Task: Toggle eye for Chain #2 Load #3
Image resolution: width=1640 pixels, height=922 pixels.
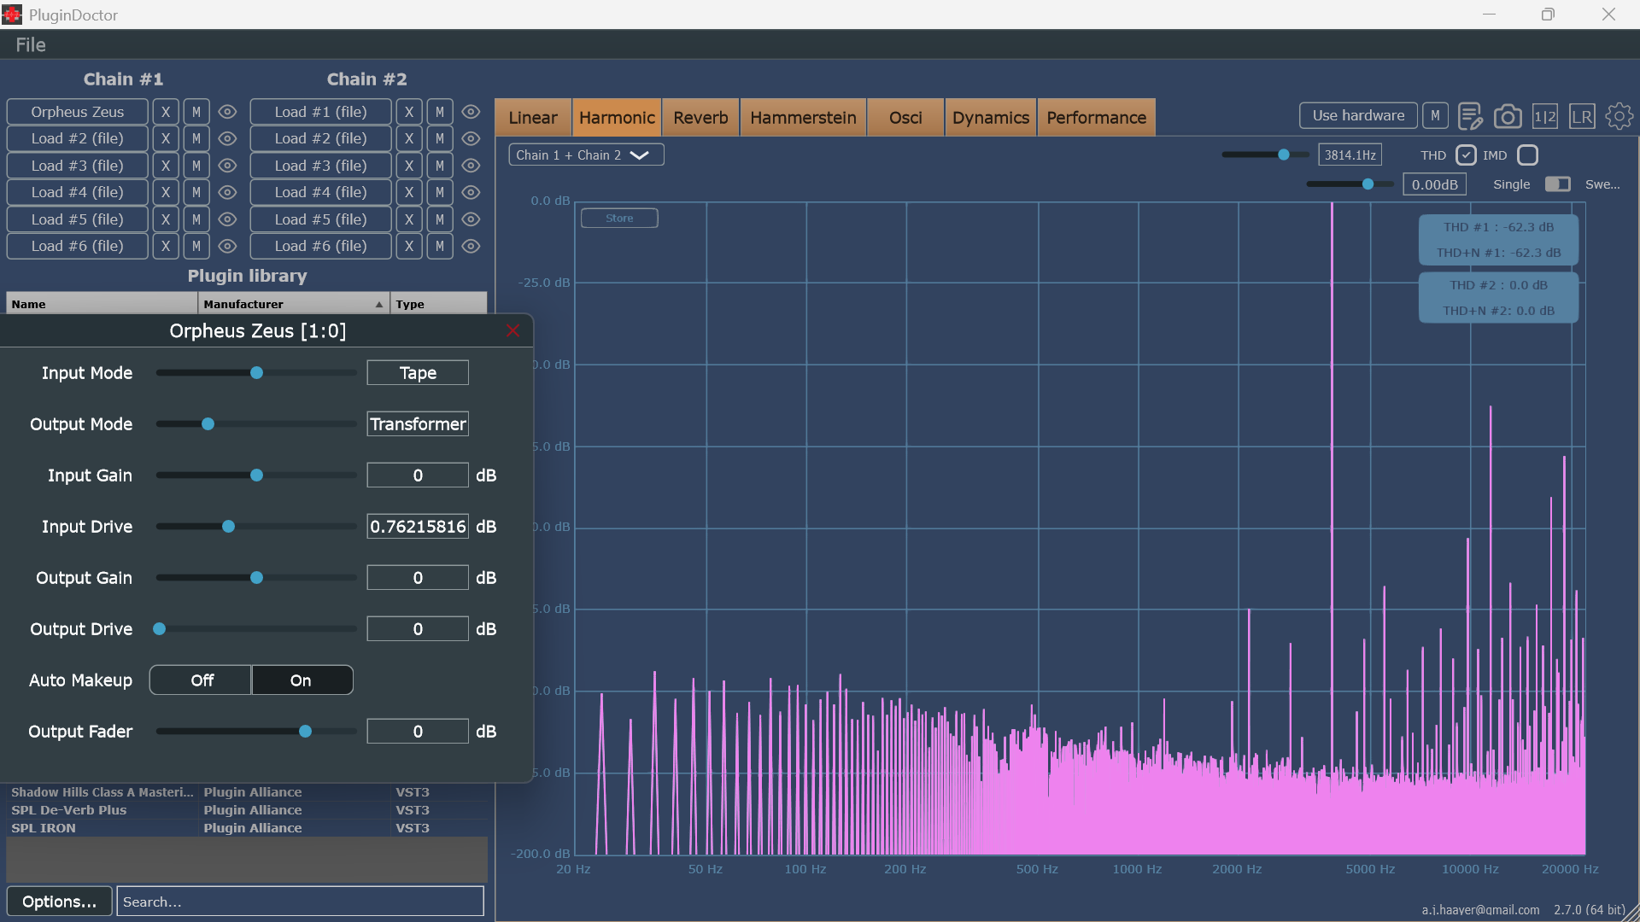Action: (471, 166)
